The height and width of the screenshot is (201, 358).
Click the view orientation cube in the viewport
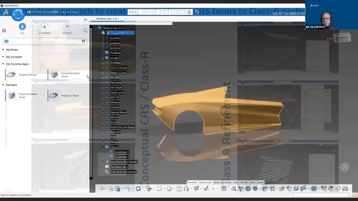click(x=342, y=37)
